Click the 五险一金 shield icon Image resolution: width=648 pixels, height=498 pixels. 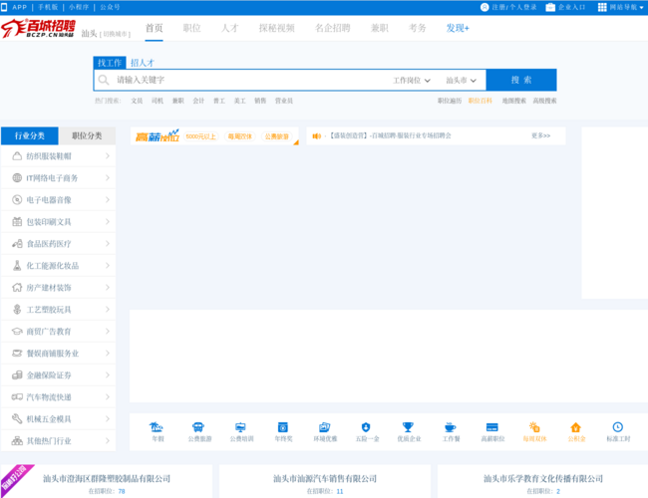click(366, 427)
